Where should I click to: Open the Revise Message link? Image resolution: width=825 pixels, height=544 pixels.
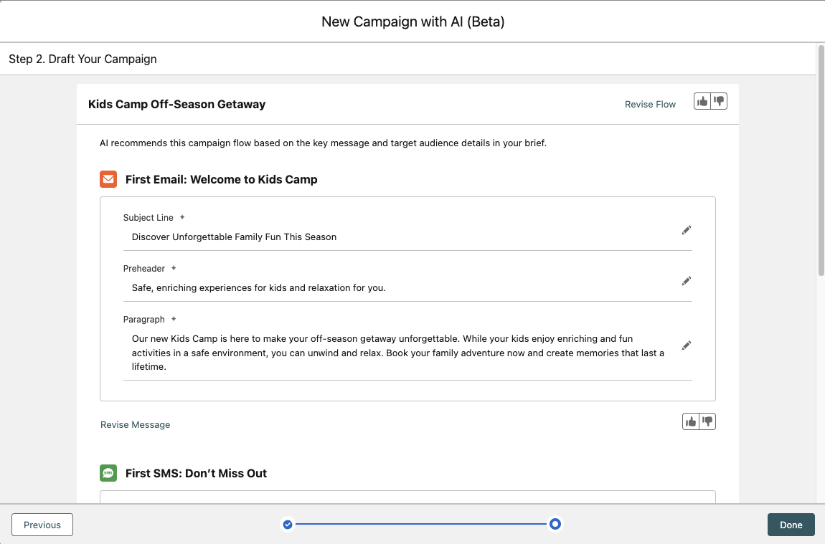135,425
